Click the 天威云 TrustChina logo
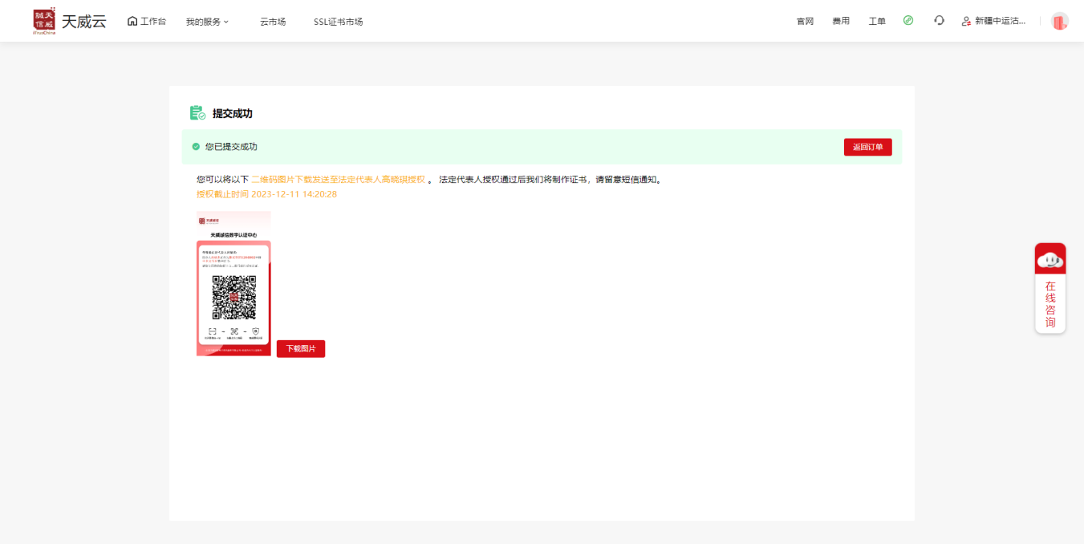This screenshot has height=544, width=1084. pos(70,21)
